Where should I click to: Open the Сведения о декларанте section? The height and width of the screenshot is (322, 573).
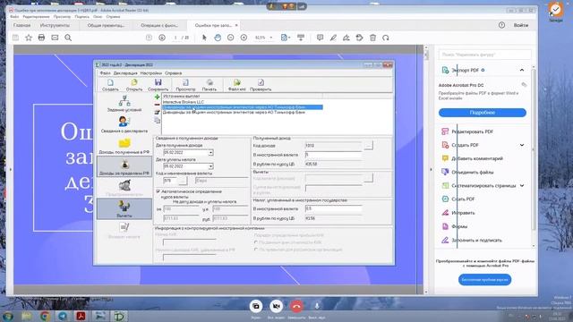(124, 124)
